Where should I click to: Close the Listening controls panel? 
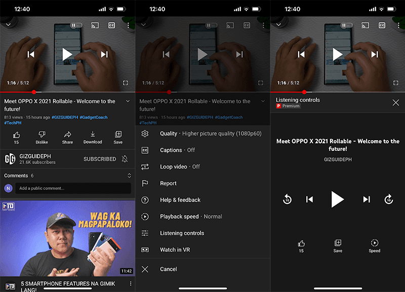pyautogui.click(x=396, y=103)
